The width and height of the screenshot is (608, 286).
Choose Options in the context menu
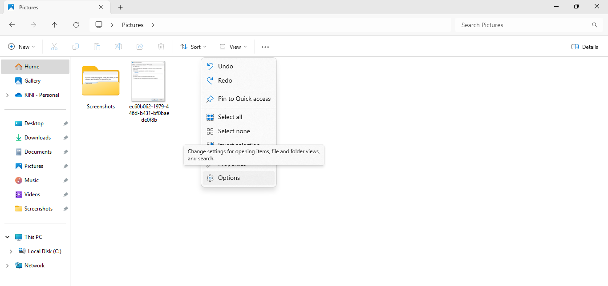click(229, 178)
